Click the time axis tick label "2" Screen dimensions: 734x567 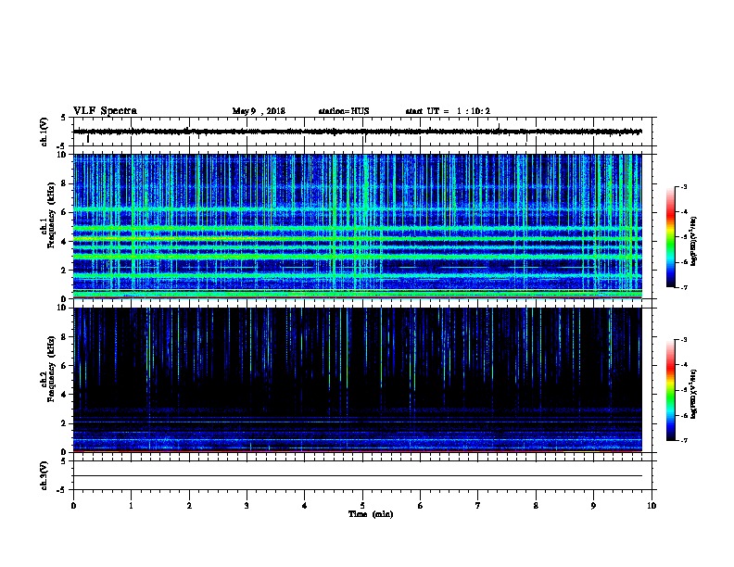click(189, 506)
